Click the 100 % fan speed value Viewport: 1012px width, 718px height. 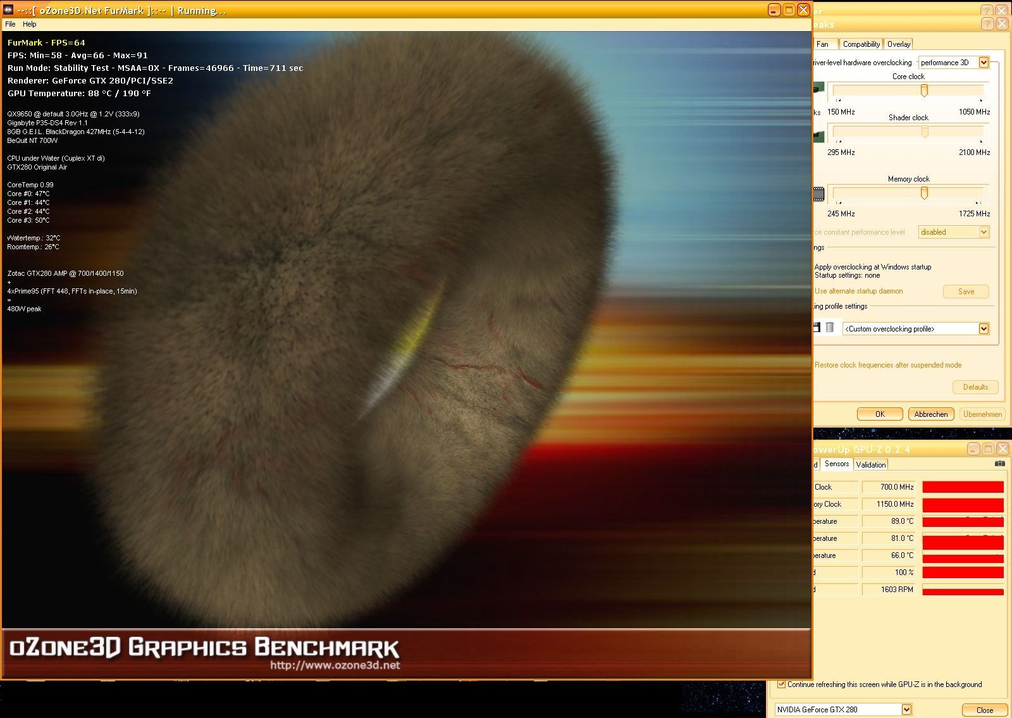(889, 573)
